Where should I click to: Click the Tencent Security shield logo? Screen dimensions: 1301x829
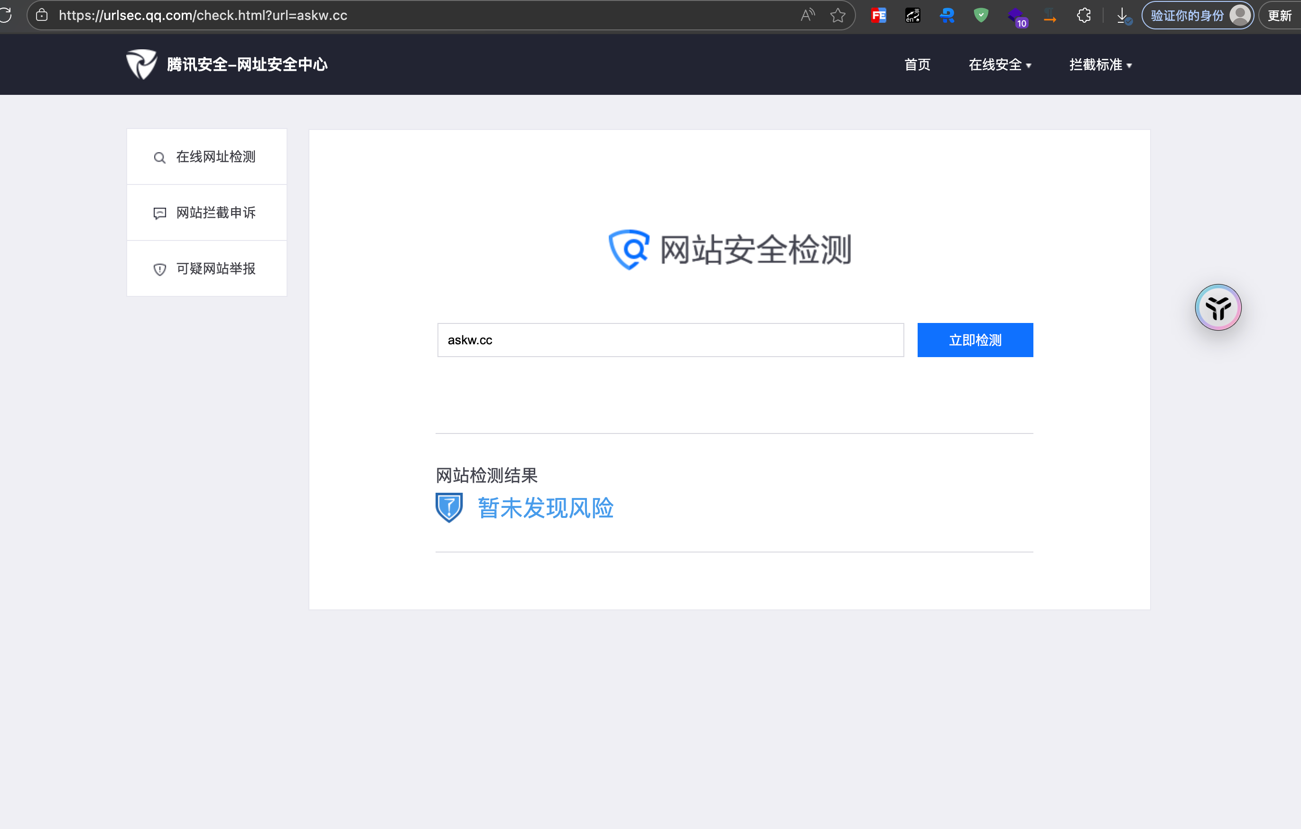[x=141, y=64]
